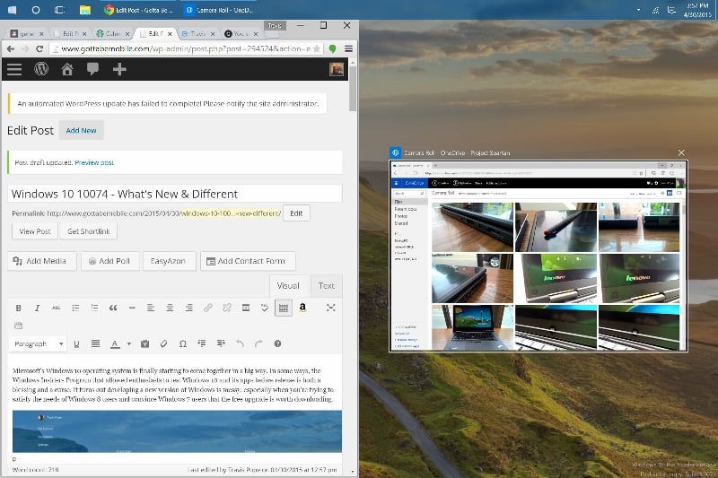Expand the text color picker arrow
Image resolution: width=718 pixels, height=478 pixels.
point(129,344)
